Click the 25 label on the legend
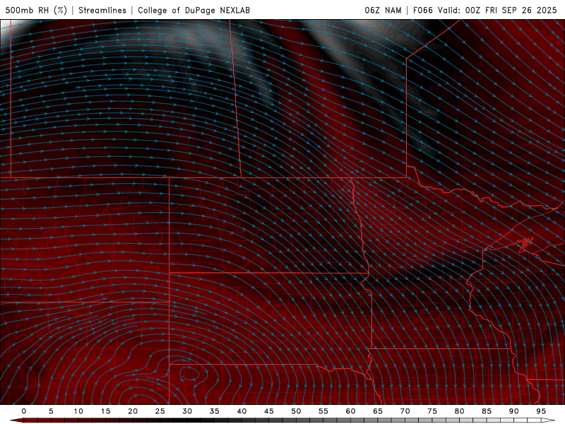Screen dimensions: 565x424 click(x=160, y=411)
